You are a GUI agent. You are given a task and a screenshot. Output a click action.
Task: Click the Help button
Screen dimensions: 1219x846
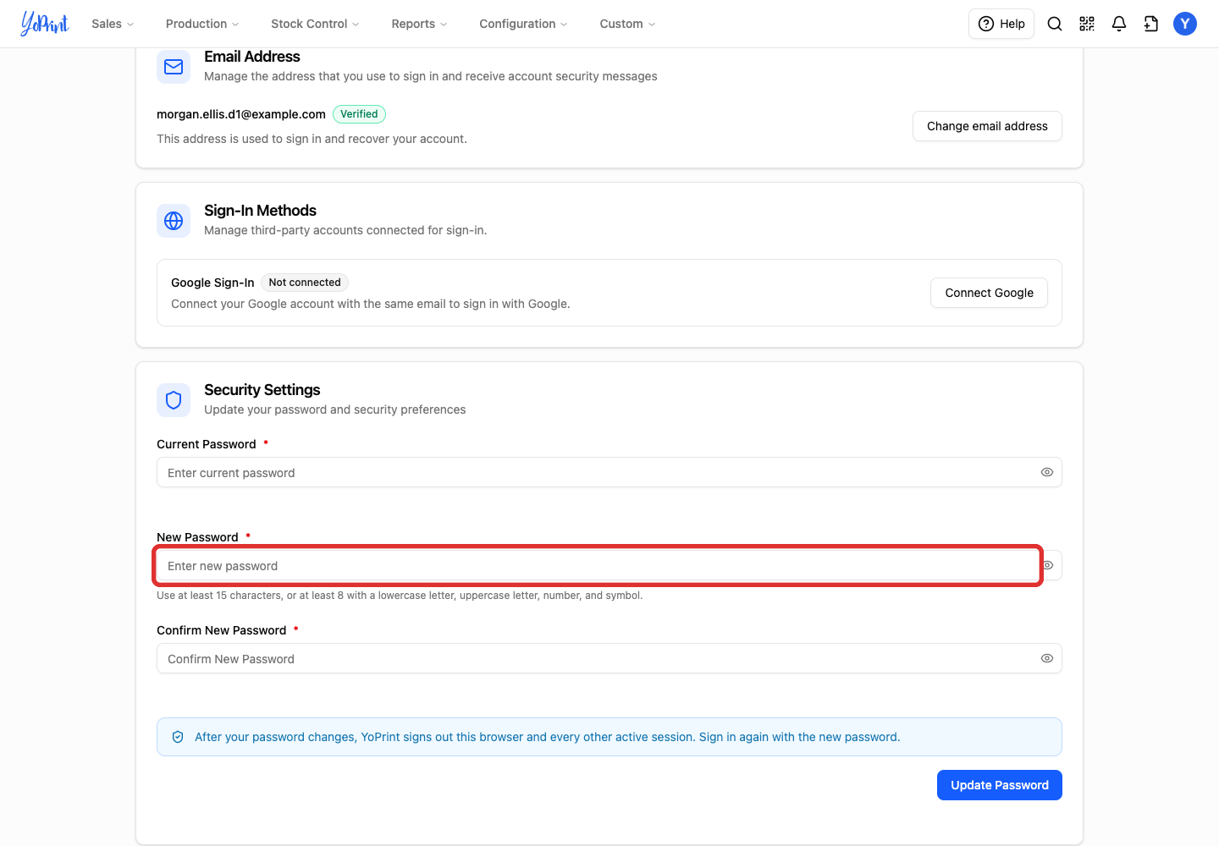click(x=1001, y=24)
